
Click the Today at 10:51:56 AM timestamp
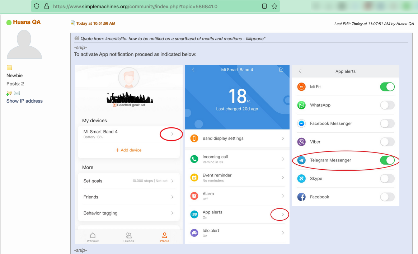96,23
